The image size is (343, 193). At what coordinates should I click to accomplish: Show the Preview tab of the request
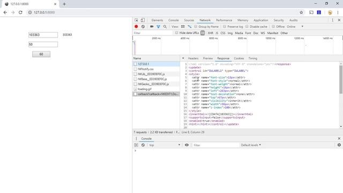pos(208,58)
